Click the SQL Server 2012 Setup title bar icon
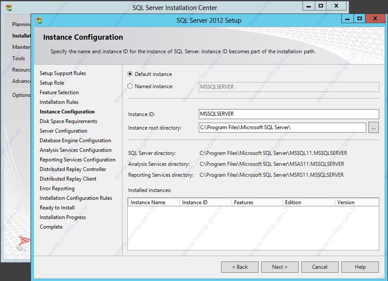The image size is (388, 281). click(x=39, y=20)
